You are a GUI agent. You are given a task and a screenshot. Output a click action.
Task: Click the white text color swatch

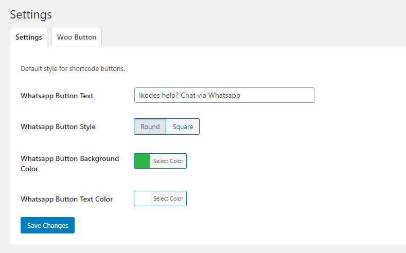[142, 198]
